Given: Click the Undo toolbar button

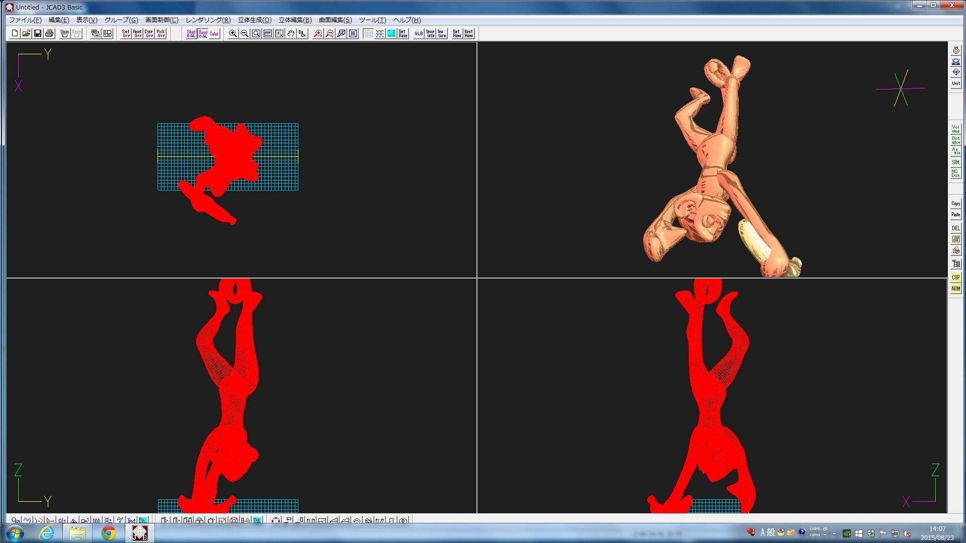Looking at the screenshot, I should 64,34.
